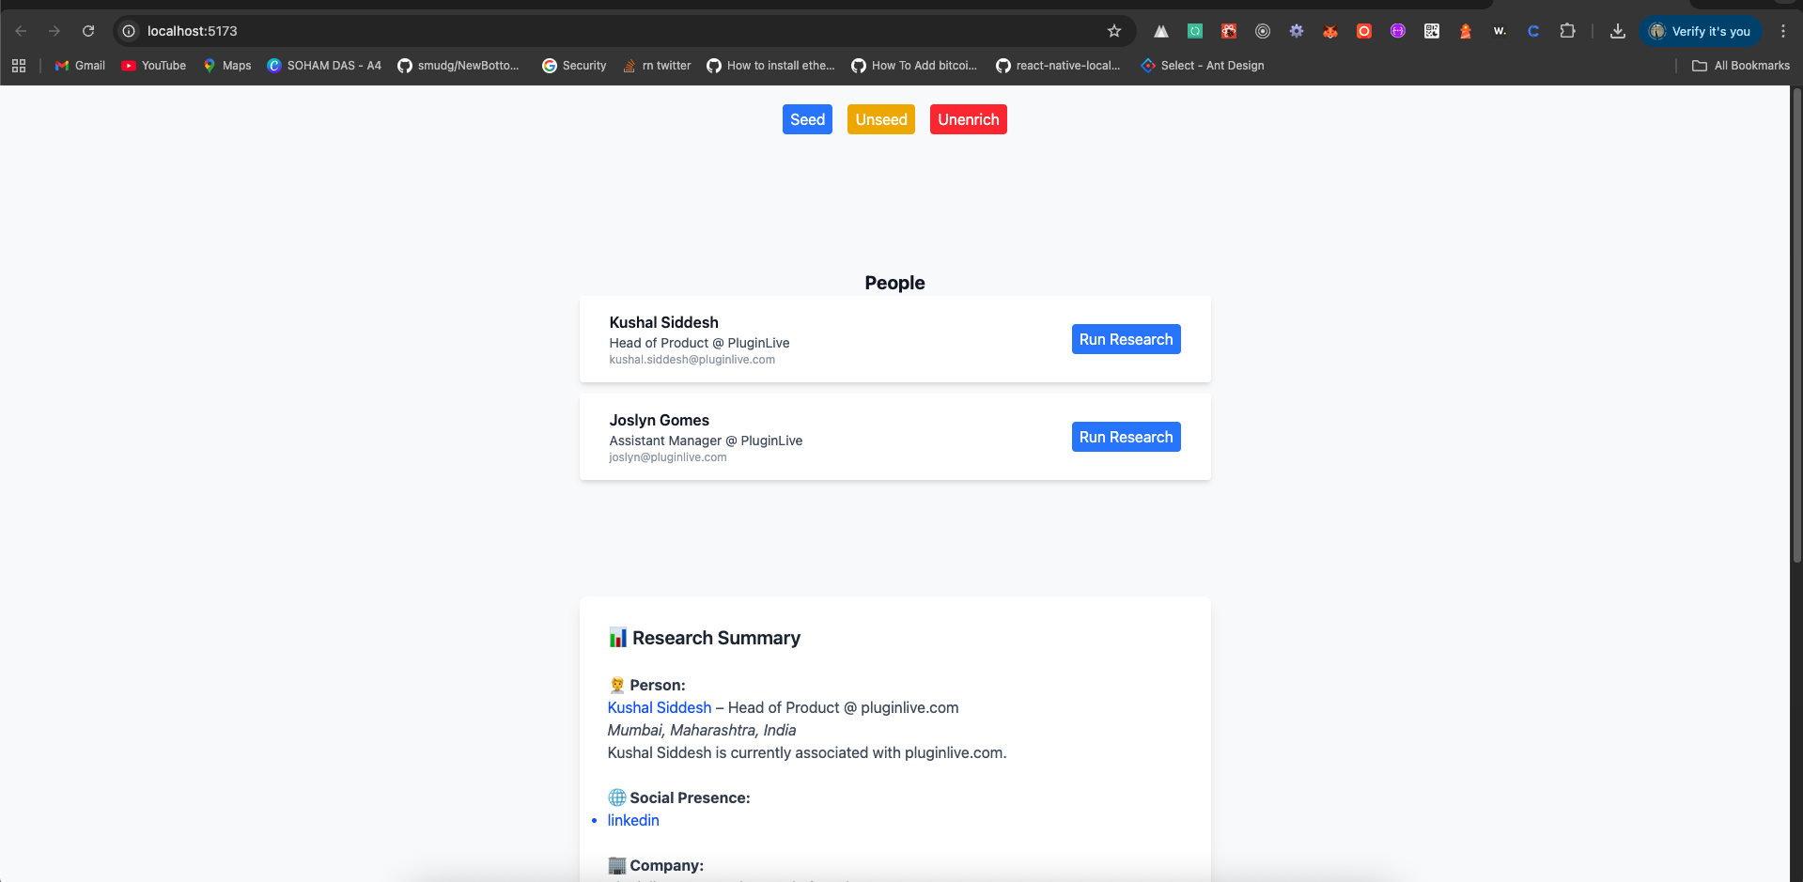The height and width of the screenshot is (882, 1803).
Task: Go forward with the browser forward arrow
Action: click(54, 31)
